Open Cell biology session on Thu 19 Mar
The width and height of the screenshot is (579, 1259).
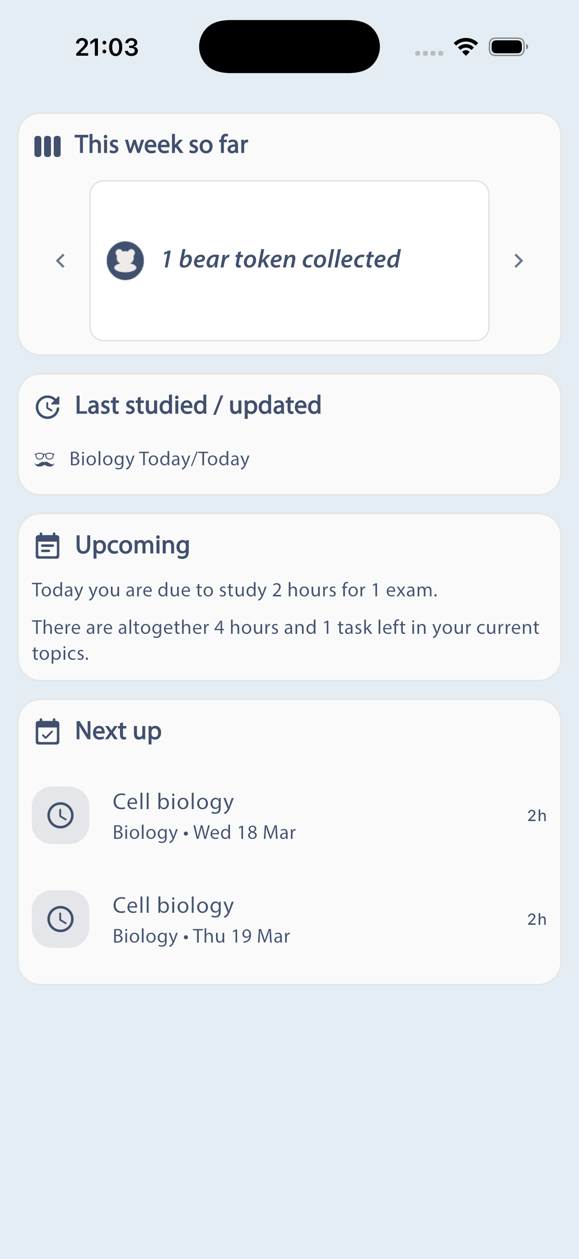[288, 919]
